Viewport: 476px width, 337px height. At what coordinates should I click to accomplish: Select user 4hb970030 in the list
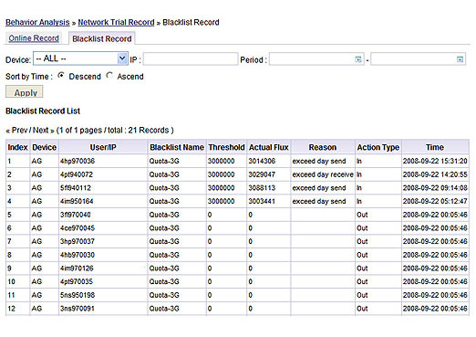tap(78, 255)
